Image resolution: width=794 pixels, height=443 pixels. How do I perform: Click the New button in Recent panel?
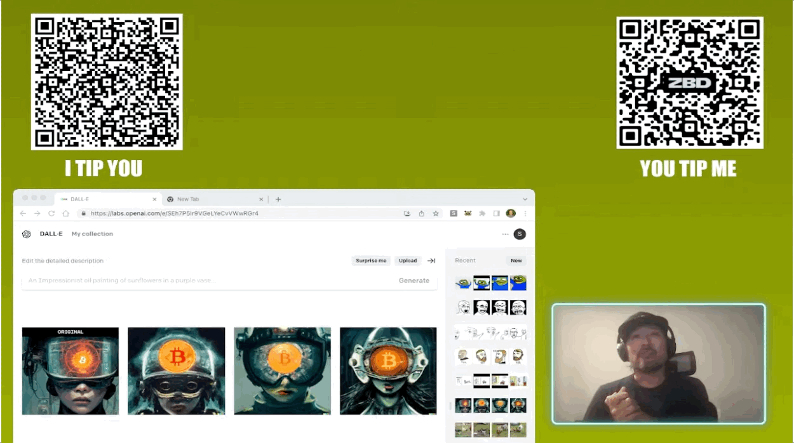516,261
